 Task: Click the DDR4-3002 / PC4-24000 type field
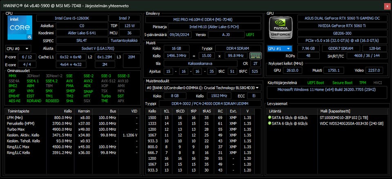click(210, 104)
